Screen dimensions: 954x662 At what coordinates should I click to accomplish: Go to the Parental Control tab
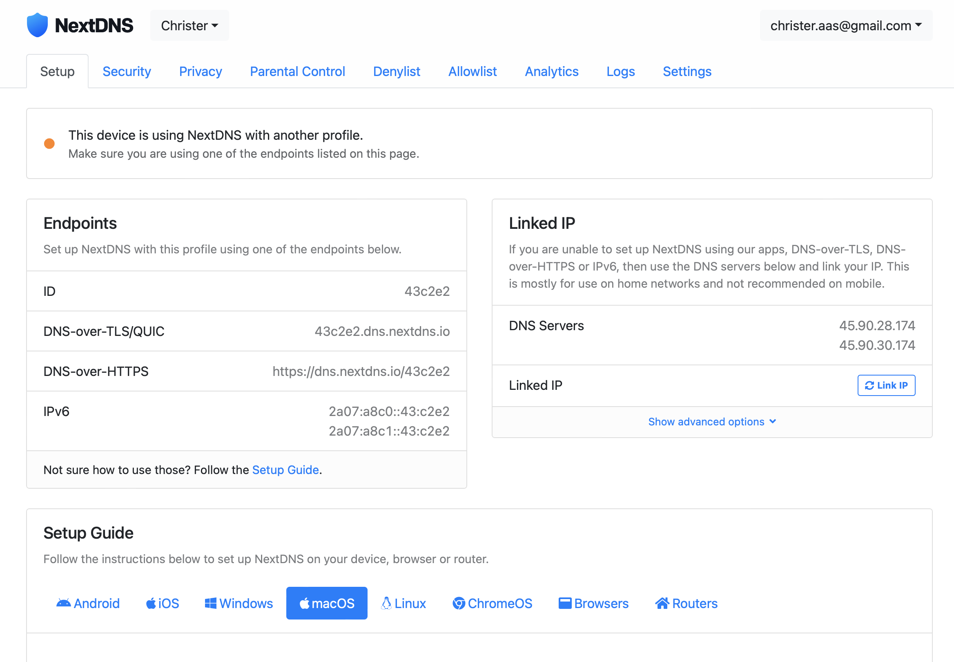point(298,72)
